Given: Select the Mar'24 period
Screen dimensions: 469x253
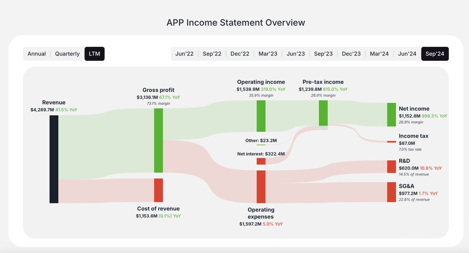Looking at the screenshot, I should coord(379,53).
